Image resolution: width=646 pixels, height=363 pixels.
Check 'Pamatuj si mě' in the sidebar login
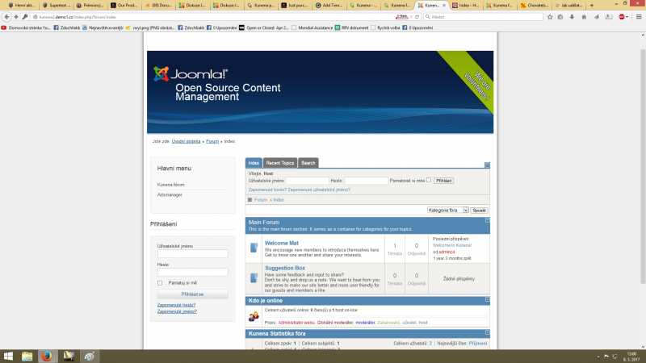(x=160, y=283)
